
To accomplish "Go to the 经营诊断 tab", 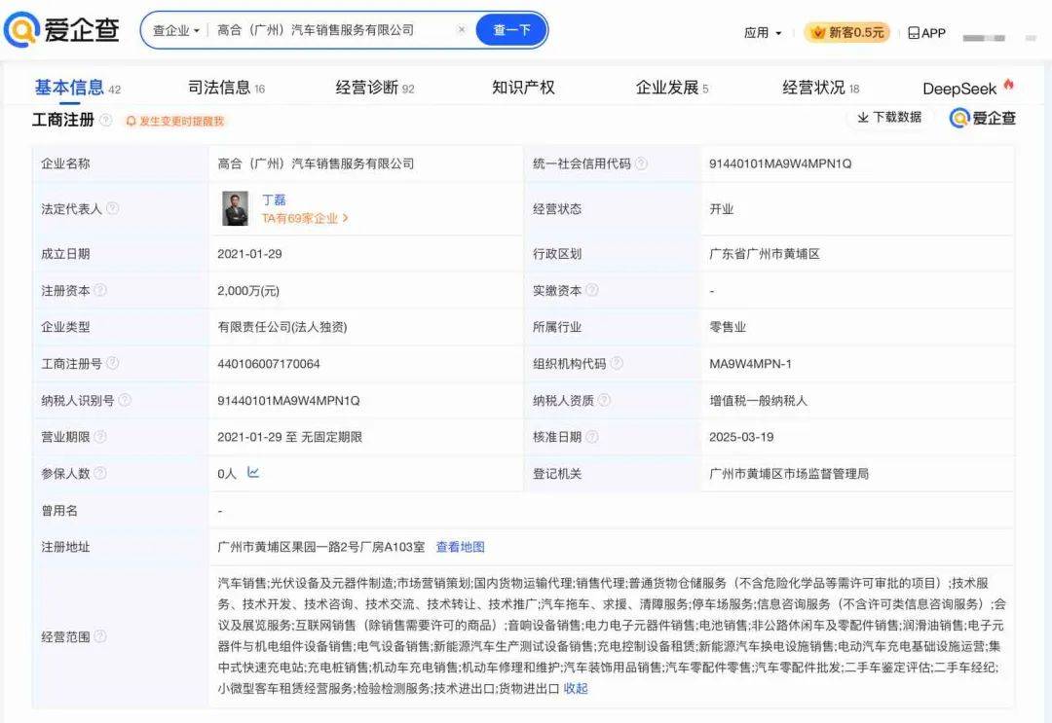I will [x=374, y=88].
